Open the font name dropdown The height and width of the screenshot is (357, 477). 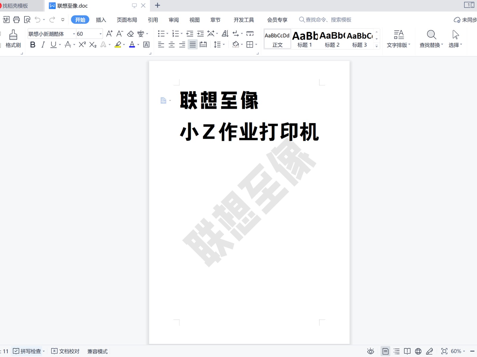pos(74,34)
